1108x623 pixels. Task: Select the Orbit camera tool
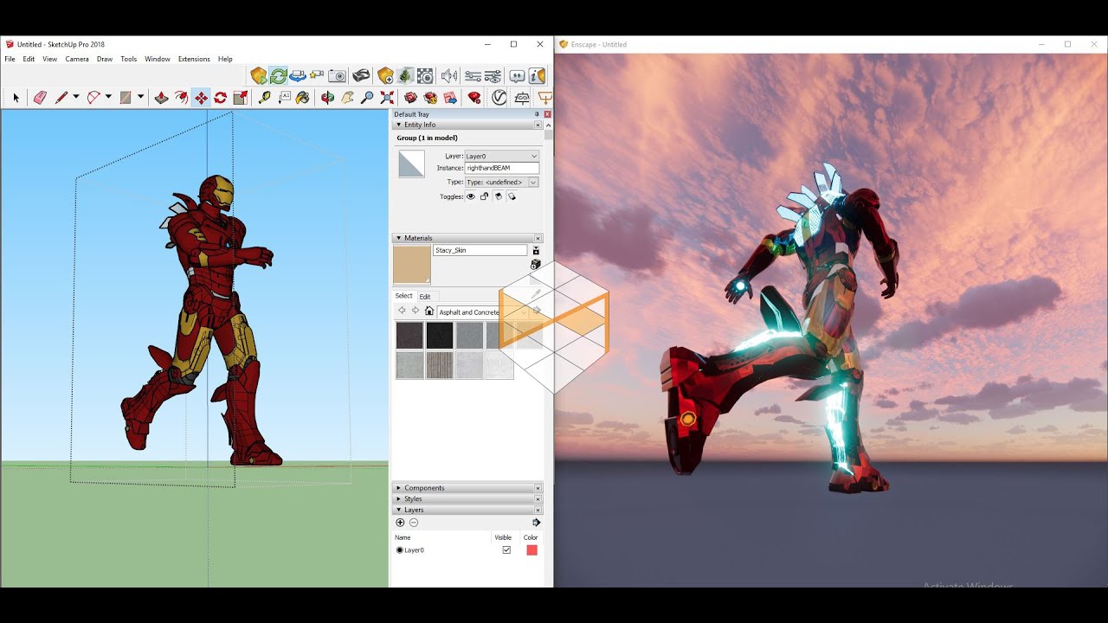tap(327, 98)
